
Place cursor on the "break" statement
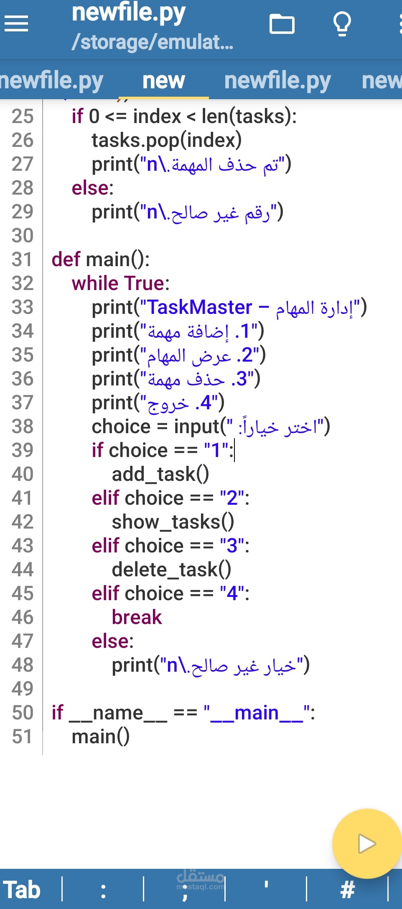point(137,617)
